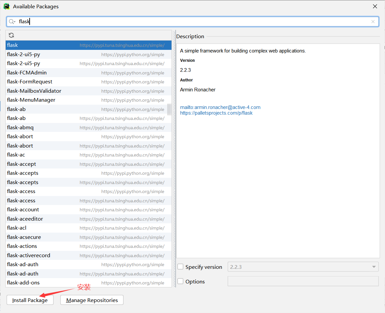The image size is (385, 313).
Task: Select the flask-aceeditor package
Action: coord(88,219)
